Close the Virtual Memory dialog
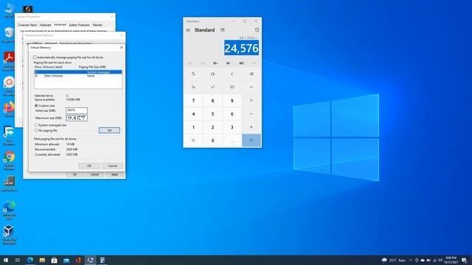The height and width of the screenshot is (265, 472). (122, 47)
